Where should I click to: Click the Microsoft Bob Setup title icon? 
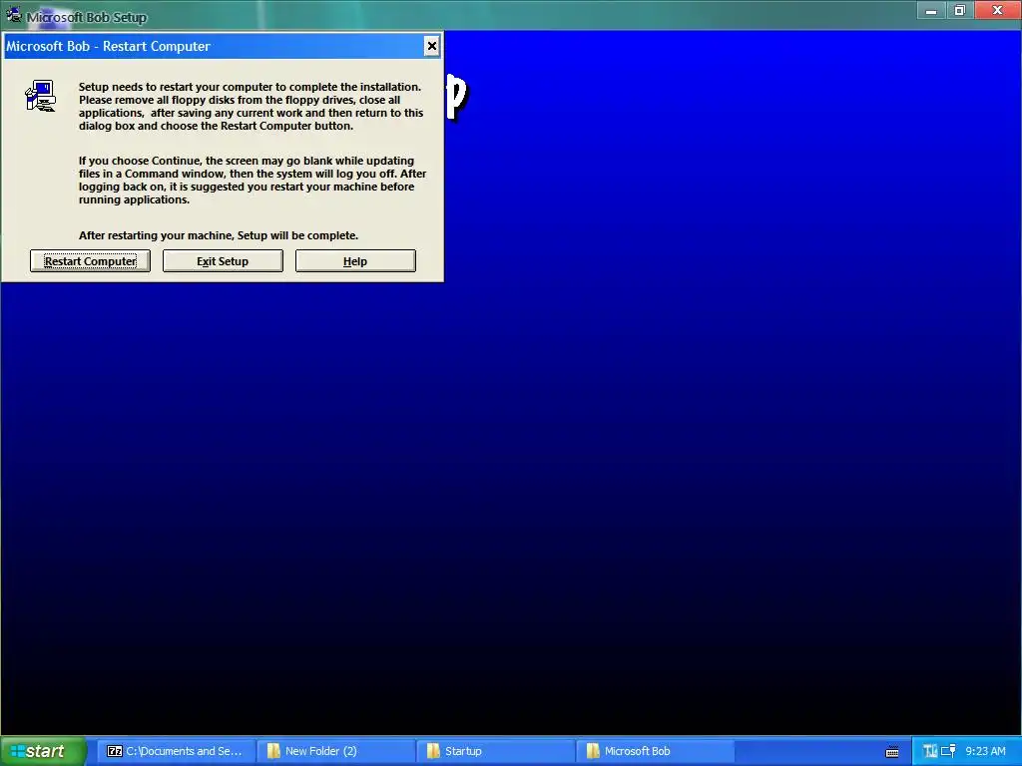(x=14, y=14)
